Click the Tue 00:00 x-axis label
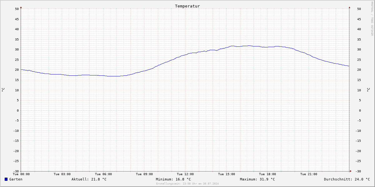Screen dimensions: 375x187 coord(21,174)
